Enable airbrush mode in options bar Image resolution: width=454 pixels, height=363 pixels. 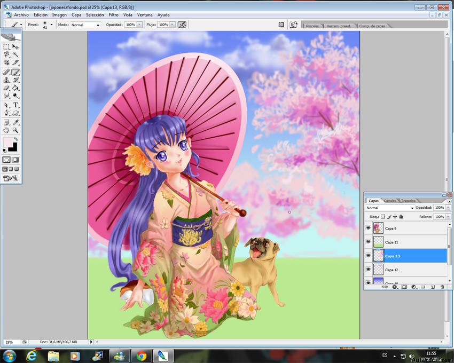(182, 25)
